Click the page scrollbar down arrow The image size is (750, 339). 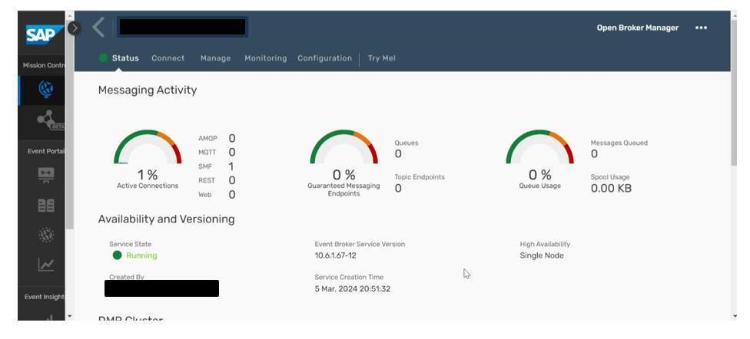tap(734, 315)
